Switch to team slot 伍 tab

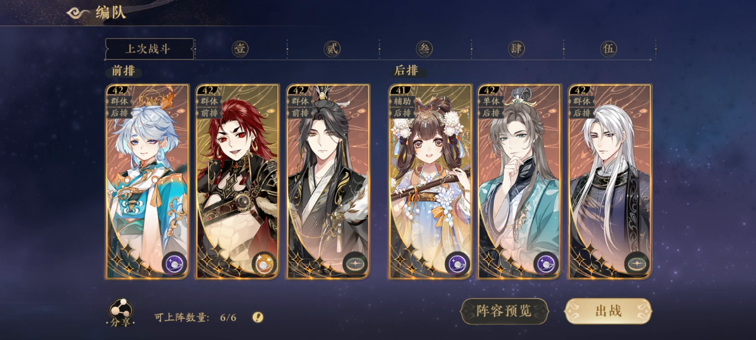[609, 48]
